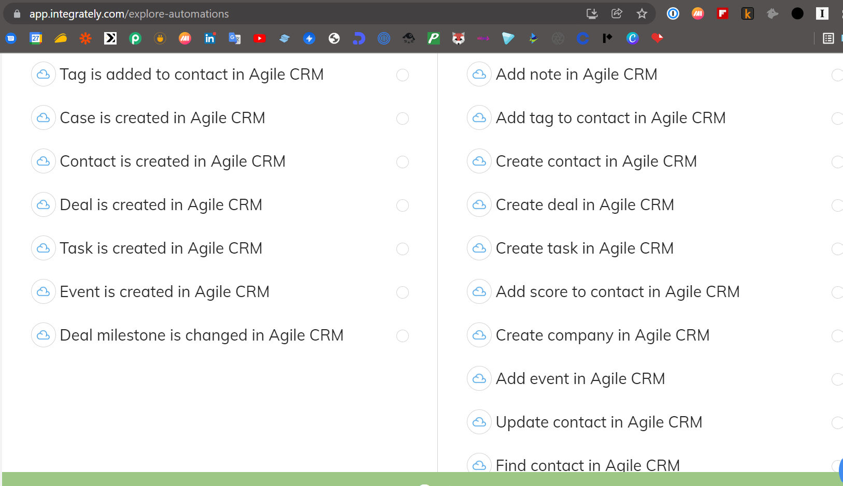Open the Google Translate bookmark
The image size is (843, 486).
(235, 38)
